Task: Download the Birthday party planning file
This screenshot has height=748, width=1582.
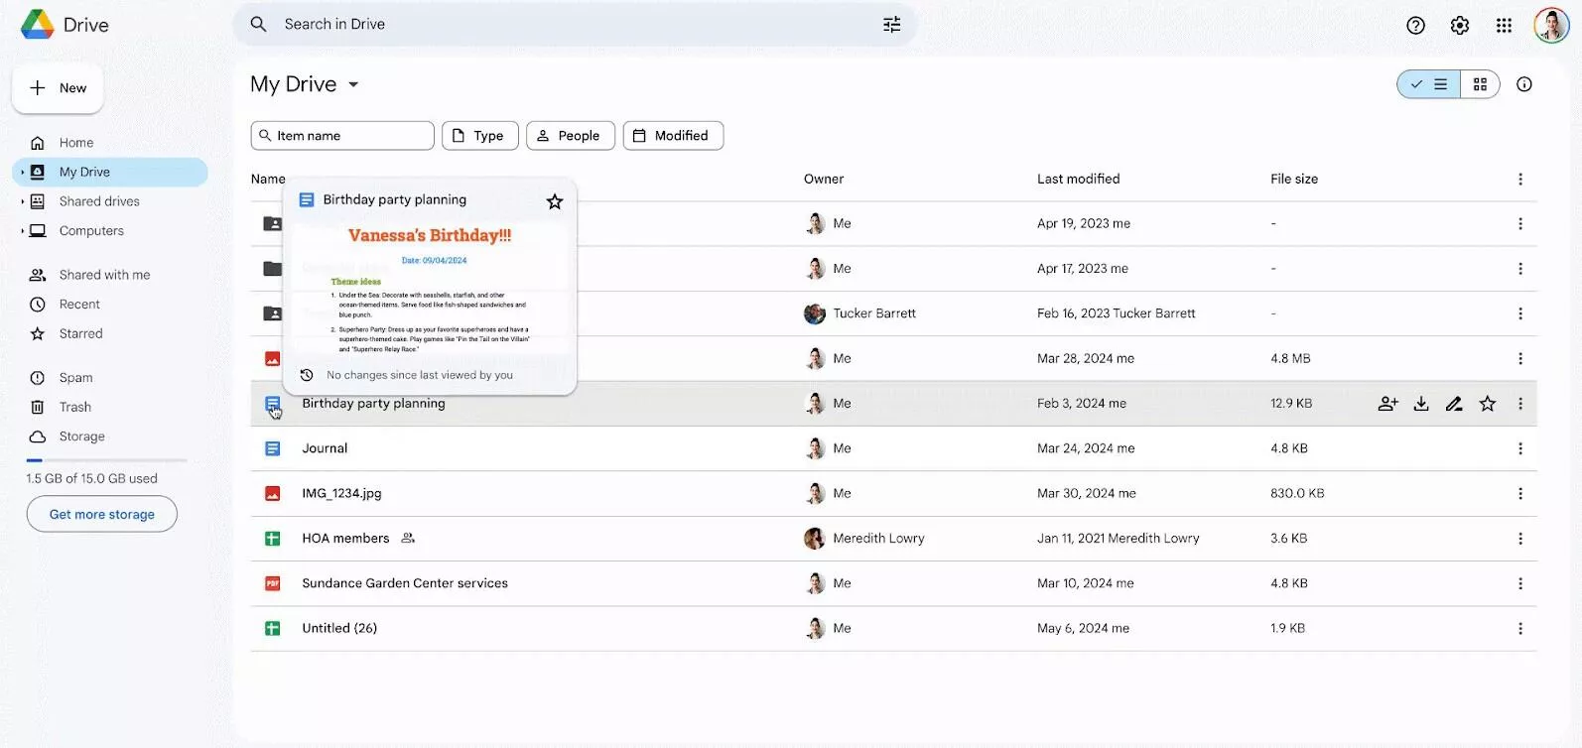Action: click(x=1421, y=404)
